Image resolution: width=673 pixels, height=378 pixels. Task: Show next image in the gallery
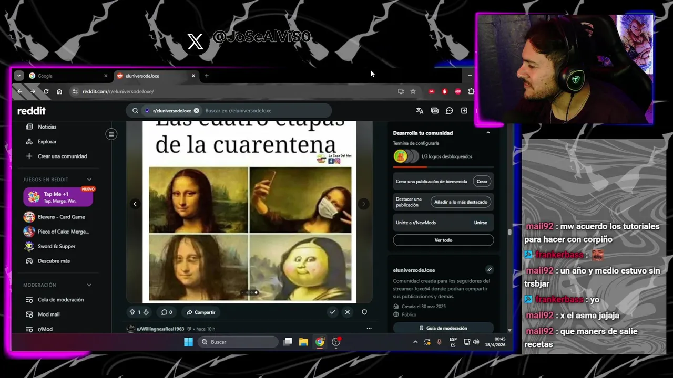pos(363,204)
